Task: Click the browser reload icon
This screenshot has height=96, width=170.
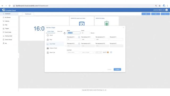Action: [10, 6]
